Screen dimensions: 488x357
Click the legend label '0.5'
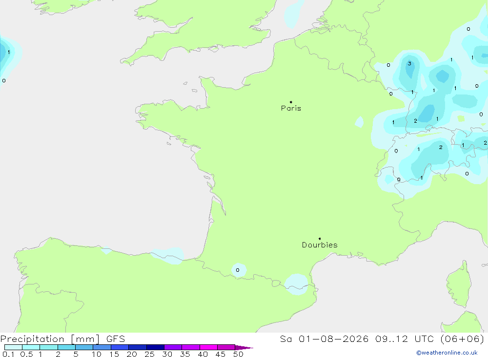[26, 354]
